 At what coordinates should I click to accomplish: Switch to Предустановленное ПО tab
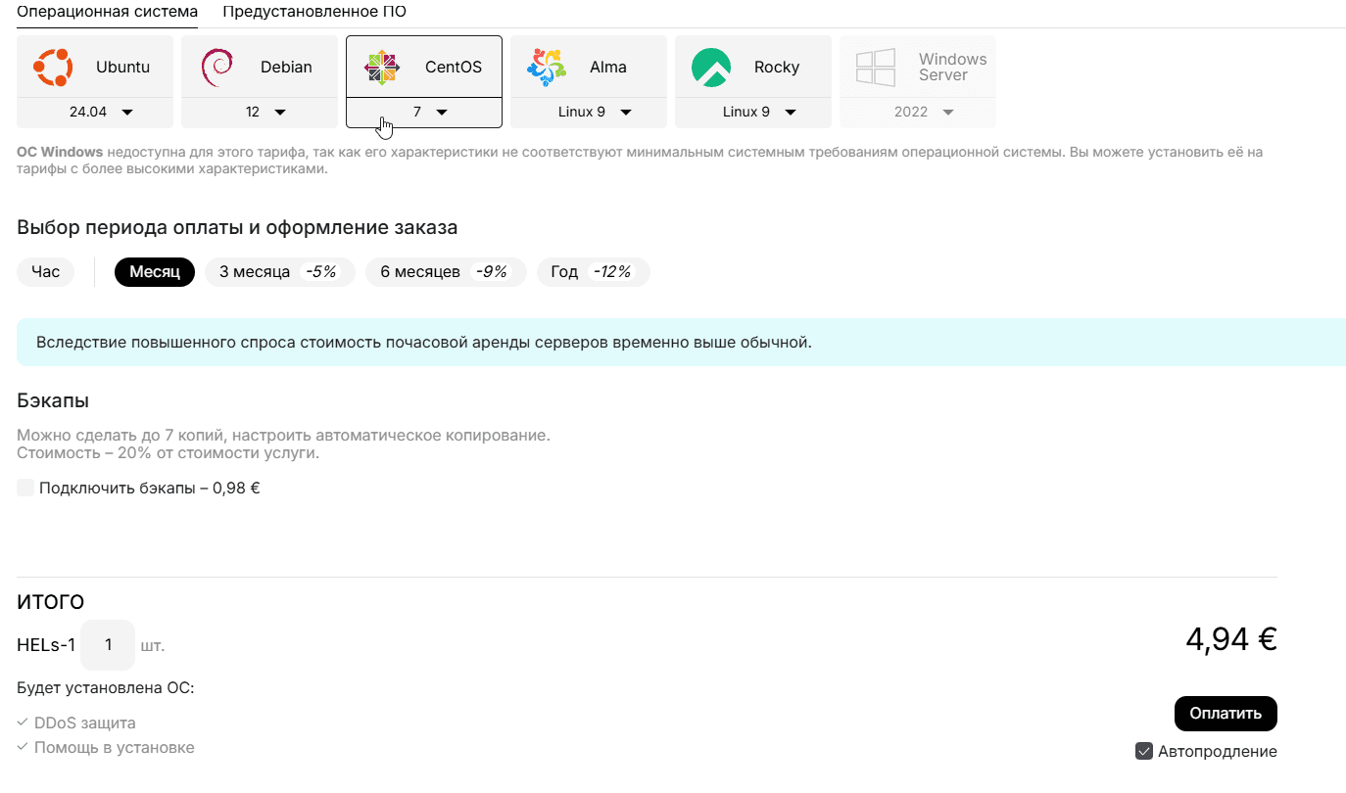[314, 12]
